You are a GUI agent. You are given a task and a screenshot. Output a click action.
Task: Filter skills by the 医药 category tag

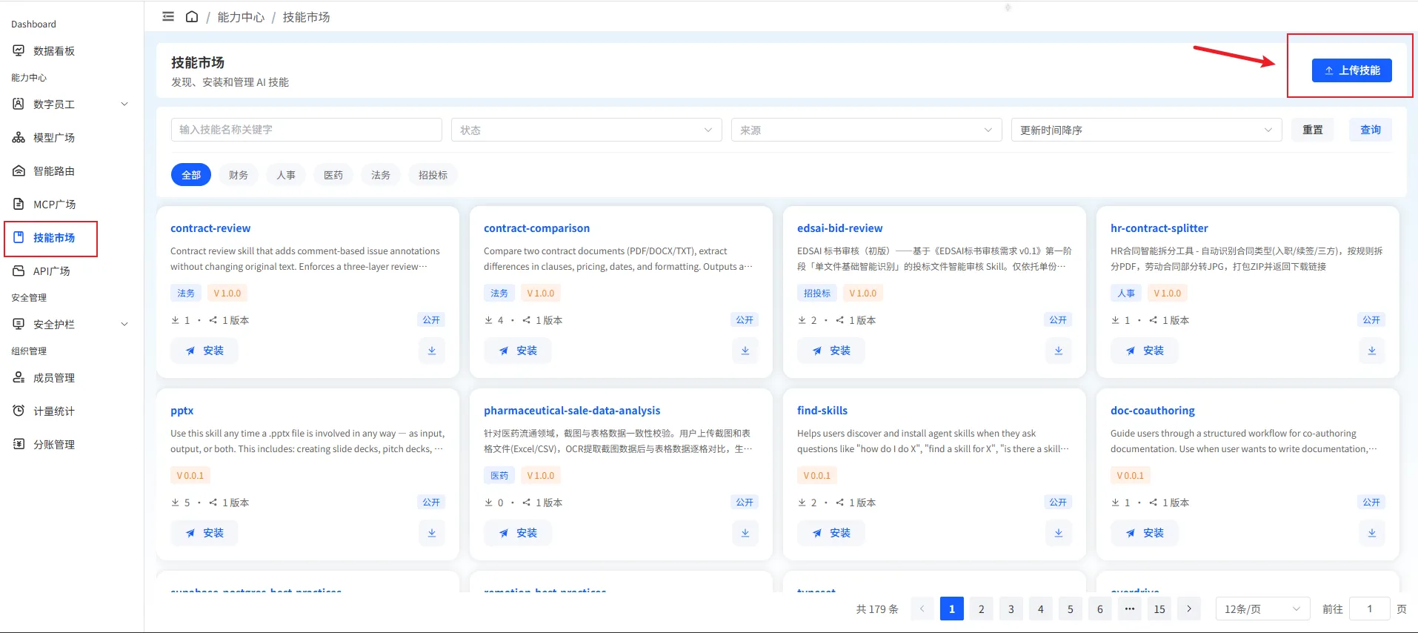pos(333,175)
